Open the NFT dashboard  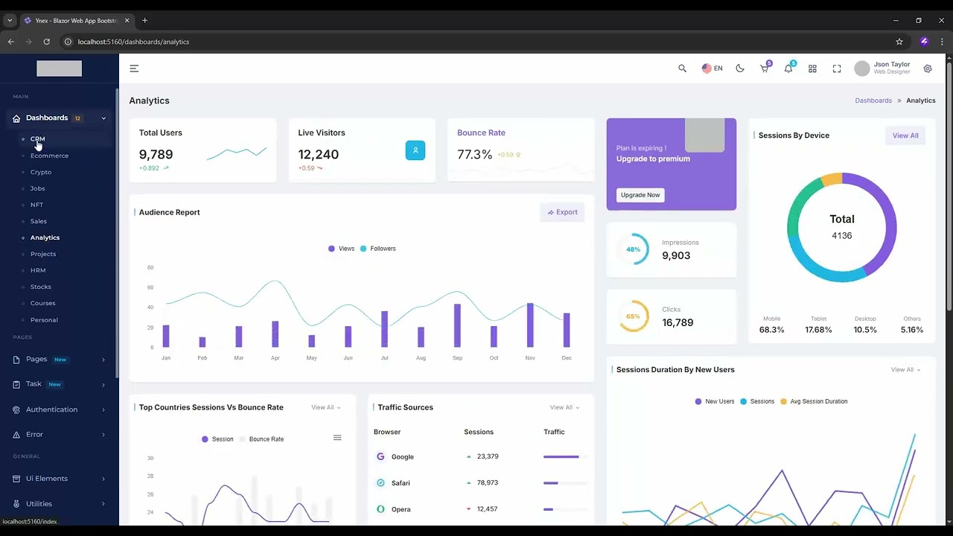pyautogui.click(x=36, y=205)
